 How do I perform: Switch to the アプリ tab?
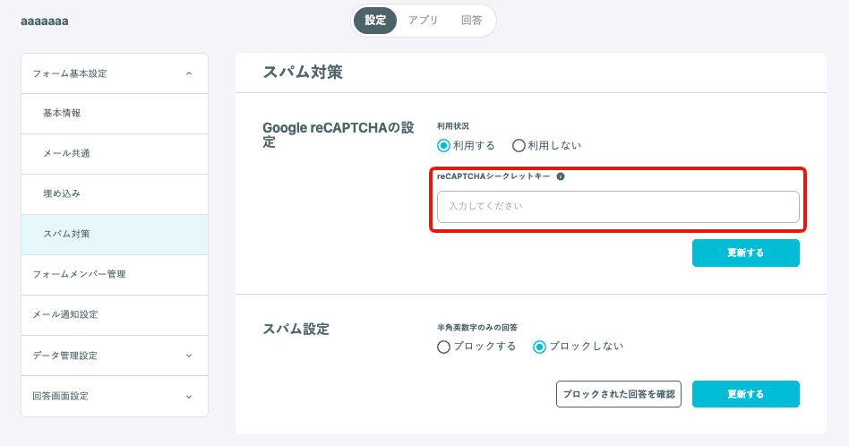423,21
